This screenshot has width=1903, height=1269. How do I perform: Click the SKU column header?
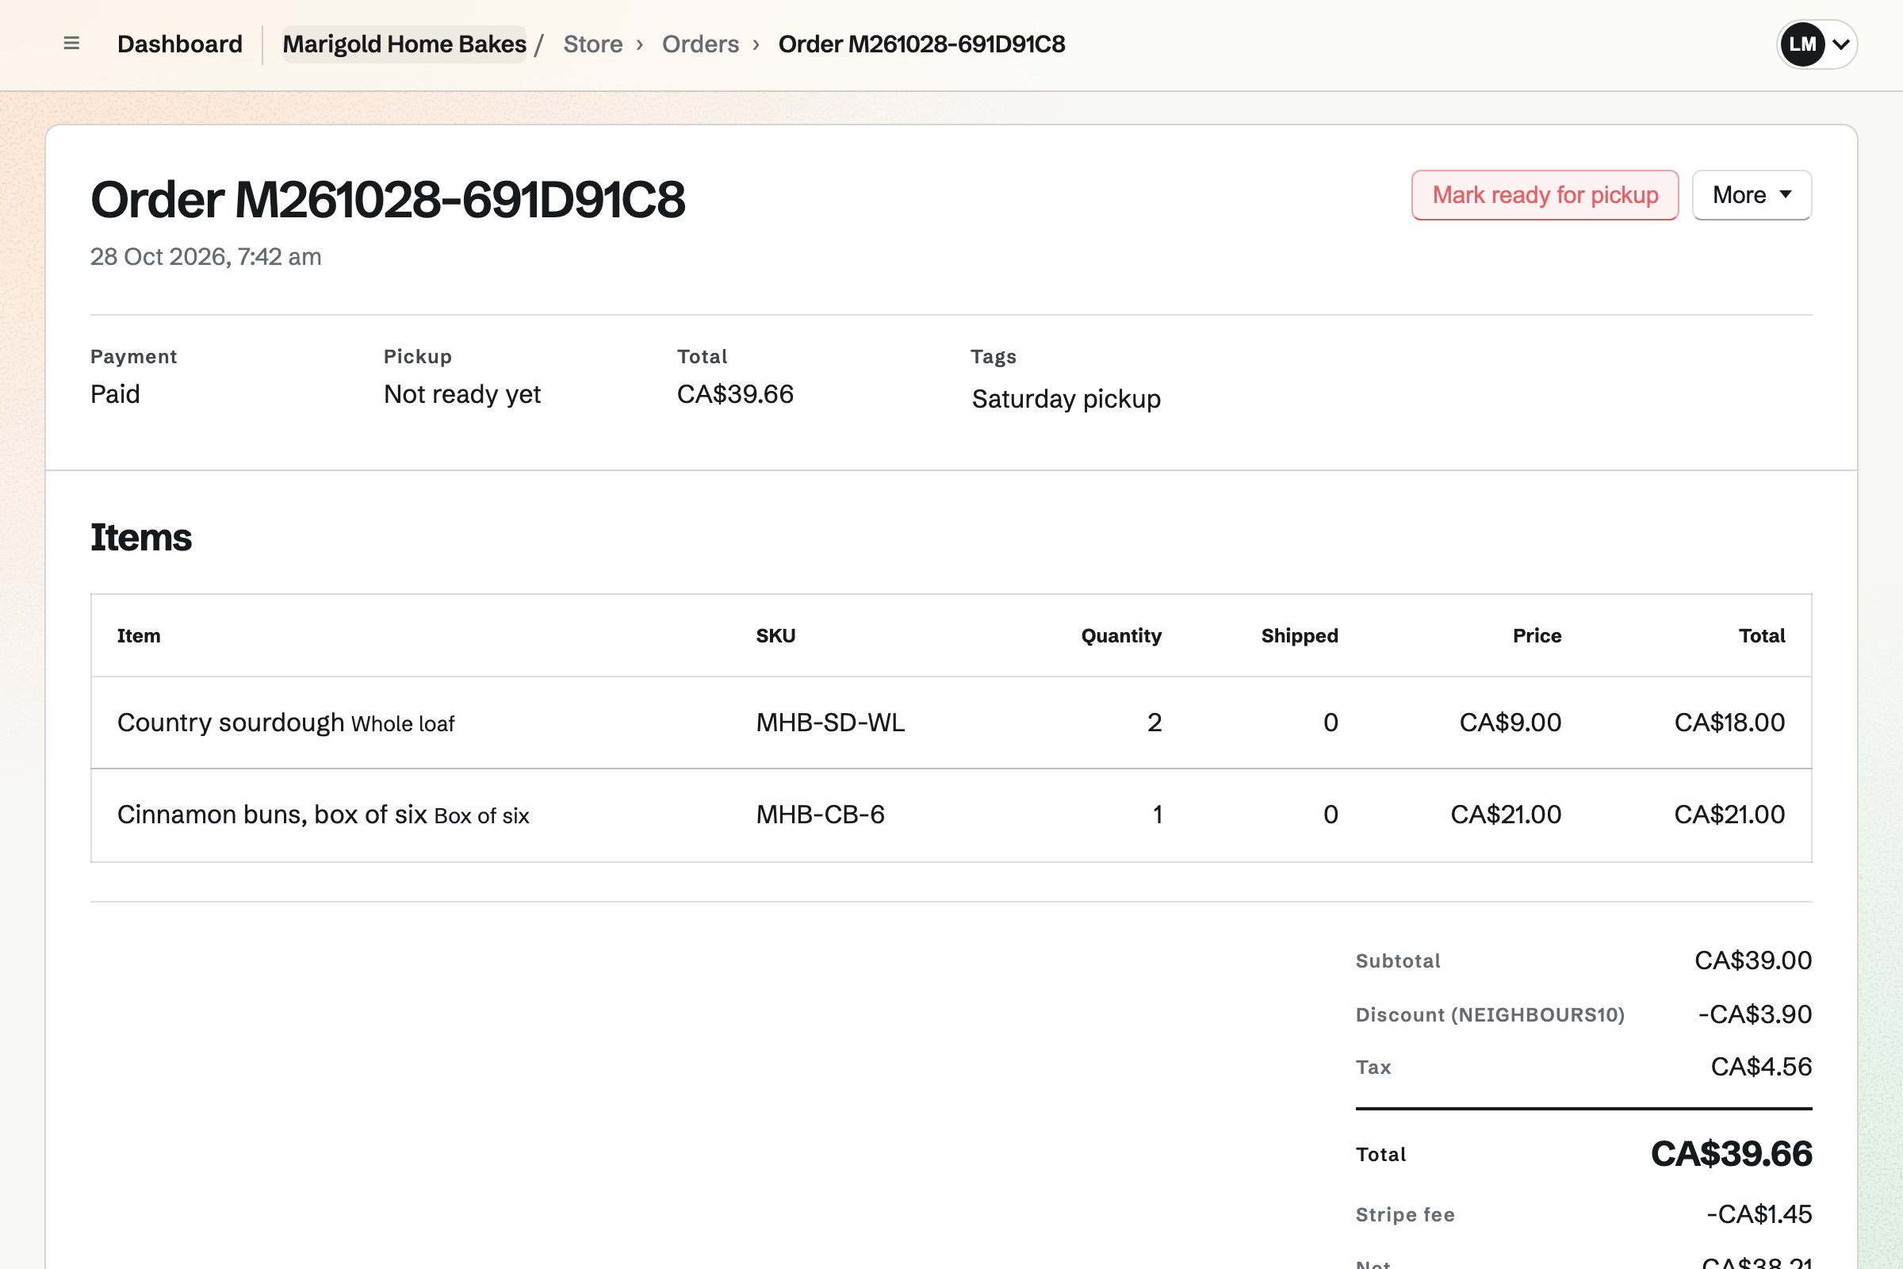(x=776, y=635)
